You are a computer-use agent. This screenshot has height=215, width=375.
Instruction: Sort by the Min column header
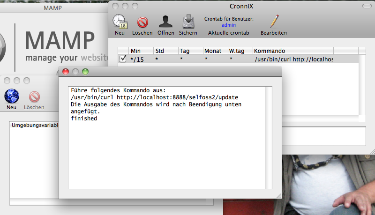(141, 51)
